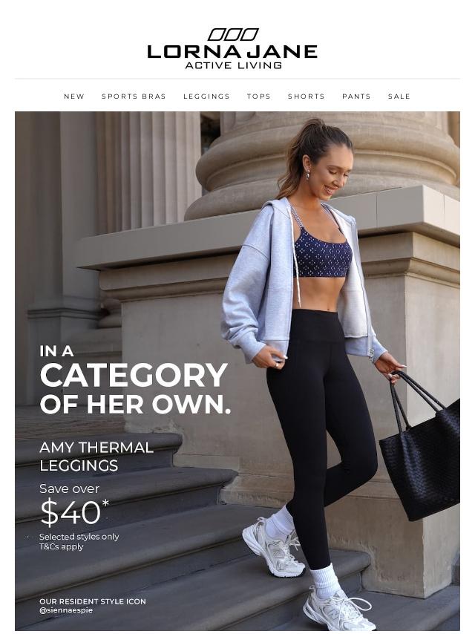Open the SHORTS navigation link
Image resolution: width=475 pixels, height=634 pixels.
307,97
